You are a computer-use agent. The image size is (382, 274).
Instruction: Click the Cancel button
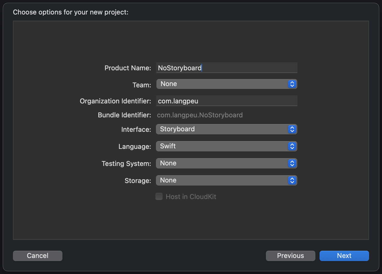point(38,256)
